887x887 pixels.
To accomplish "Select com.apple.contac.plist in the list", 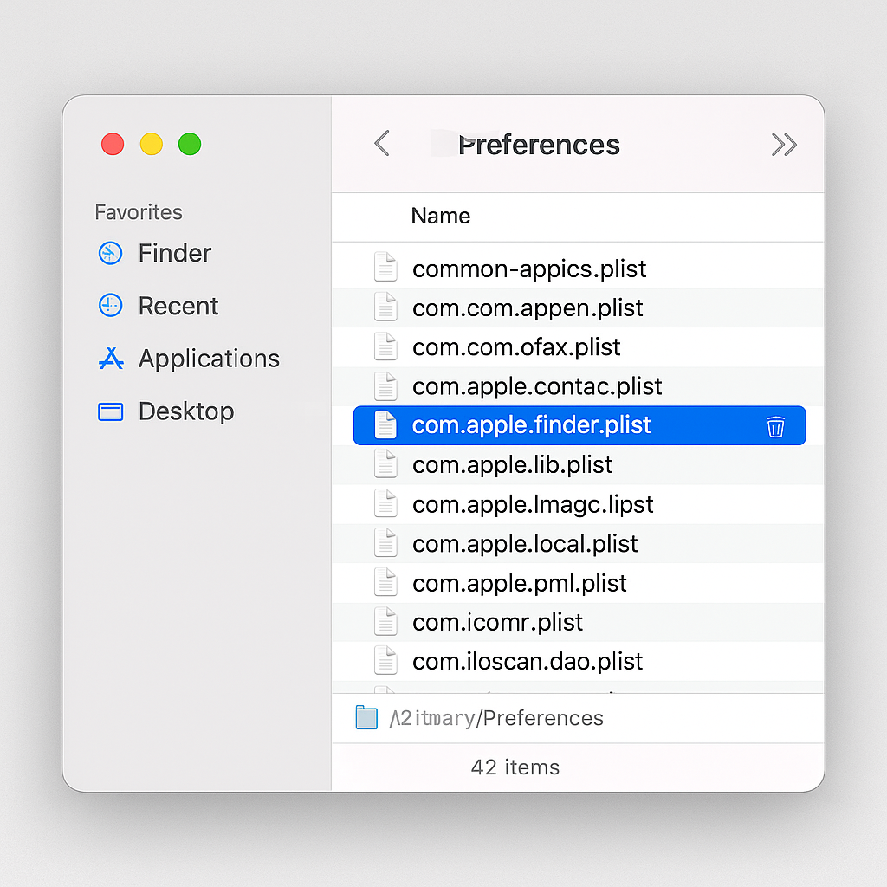I will coord(536,386).
